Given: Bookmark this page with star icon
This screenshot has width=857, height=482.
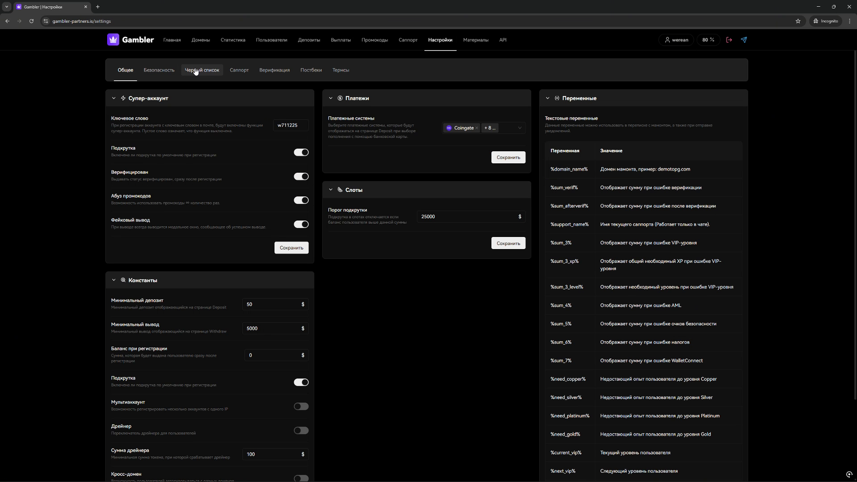Looking at the screenshot, I should [x=798, y=21].
